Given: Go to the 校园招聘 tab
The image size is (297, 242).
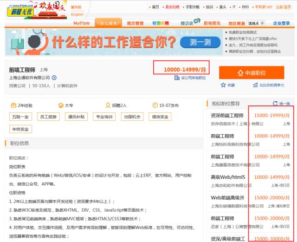Looking at the screenshot, I should pos(161,23).
